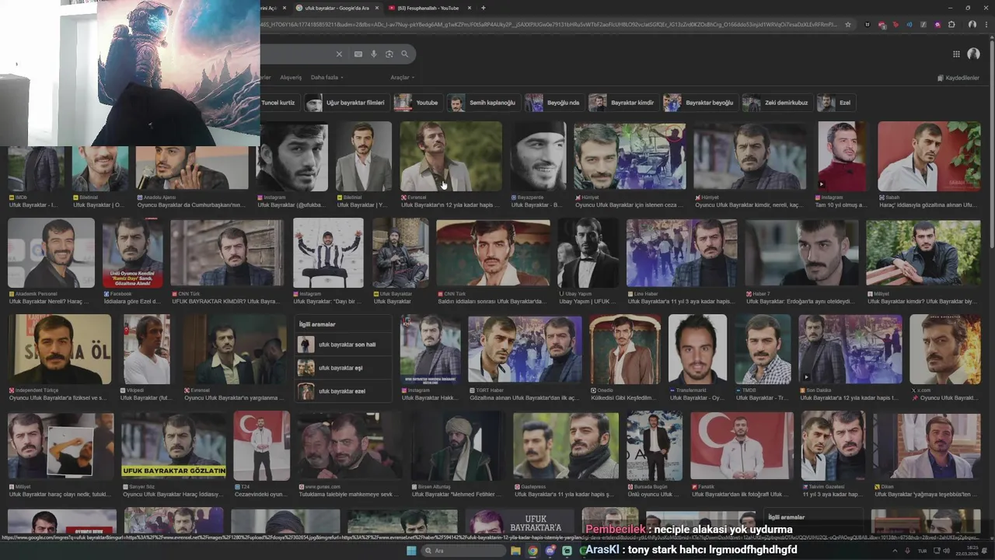Open Fanatik image with Turkish flag

coord(742,445)
